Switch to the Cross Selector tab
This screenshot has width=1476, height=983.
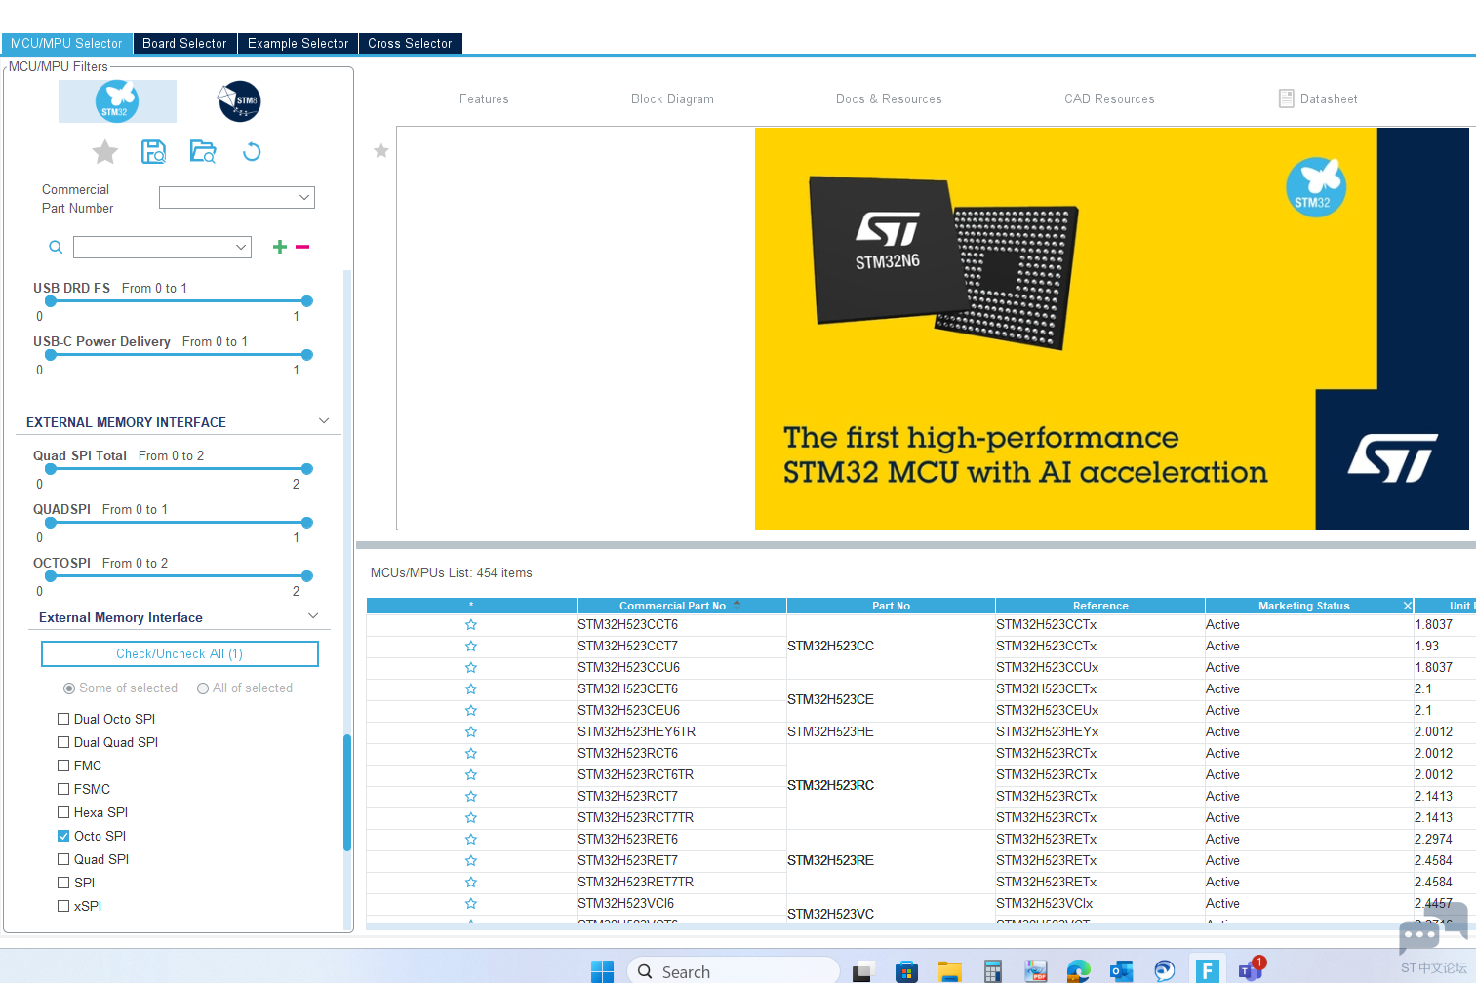click(x=410, y=44)
